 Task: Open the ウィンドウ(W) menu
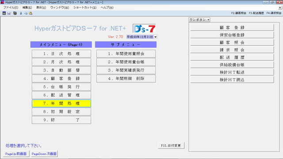60,8
